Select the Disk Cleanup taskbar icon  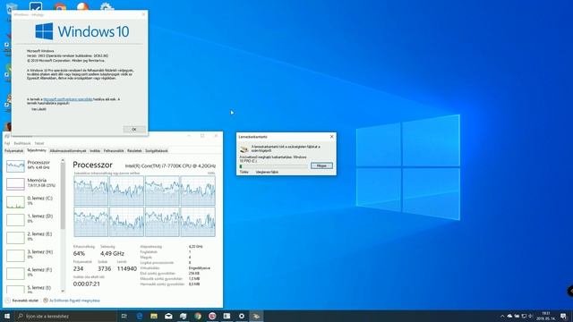tap(256, 316)
